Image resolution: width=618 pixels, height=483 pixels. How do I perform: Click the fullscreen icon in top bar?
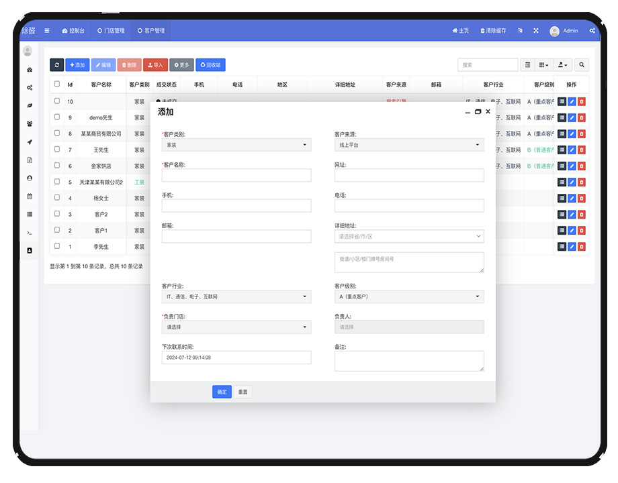pos(536,31)
